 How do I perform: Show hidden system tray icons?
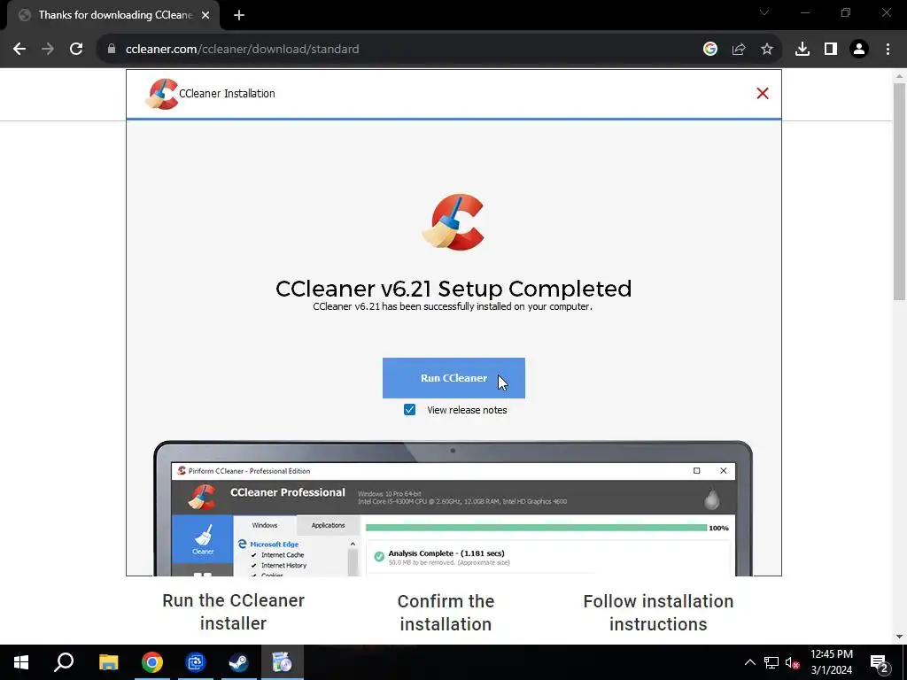(749, 662)
